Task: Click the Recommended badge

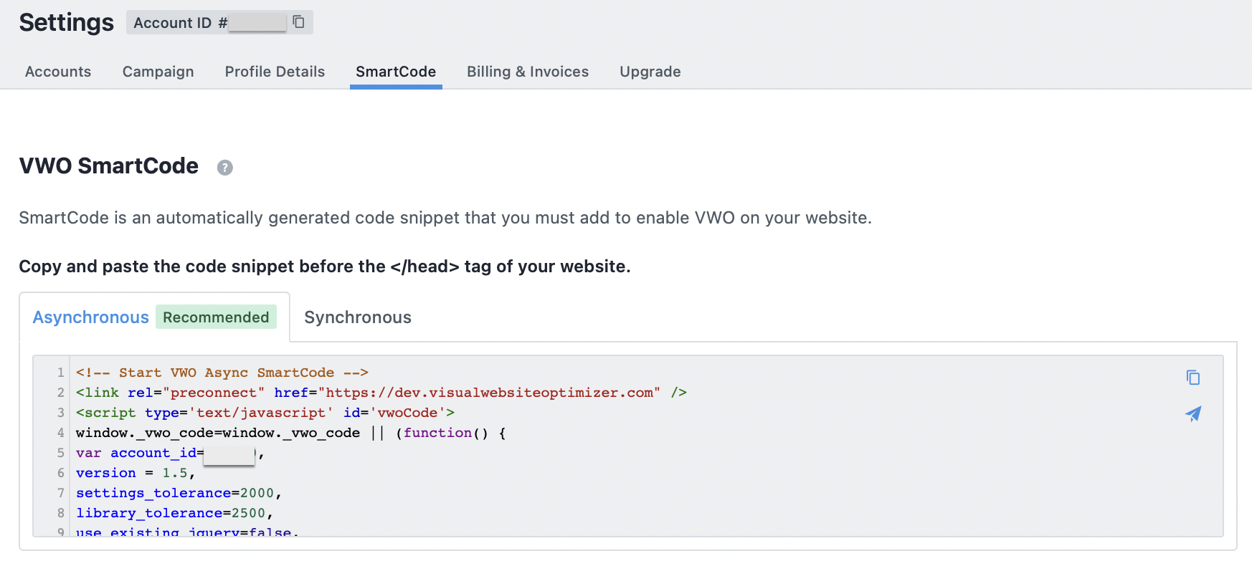Action: point(216,317)
